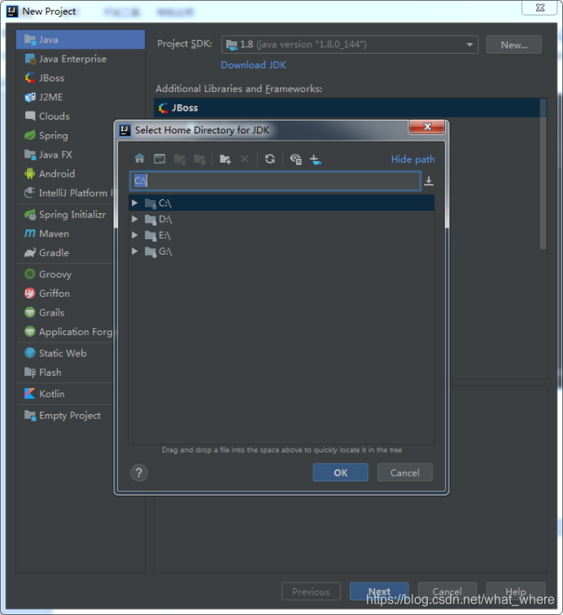563x615 pixels.
Task: Expand the D:\ drive node
Action: [134, 219]
